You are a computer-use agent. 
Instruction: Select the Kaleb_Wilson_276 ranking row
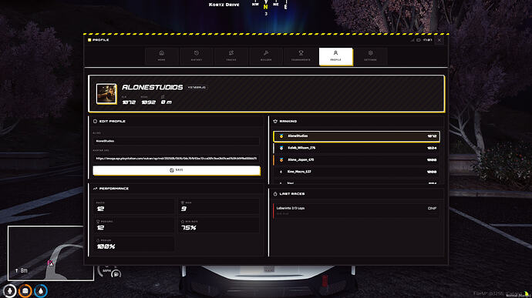[356, 148]
